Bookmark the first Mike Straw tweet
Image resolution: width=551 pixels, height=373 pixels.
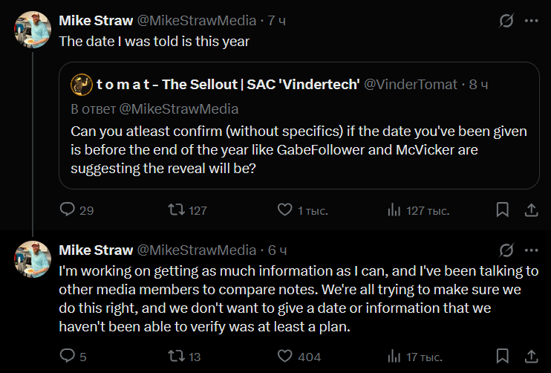503,210
